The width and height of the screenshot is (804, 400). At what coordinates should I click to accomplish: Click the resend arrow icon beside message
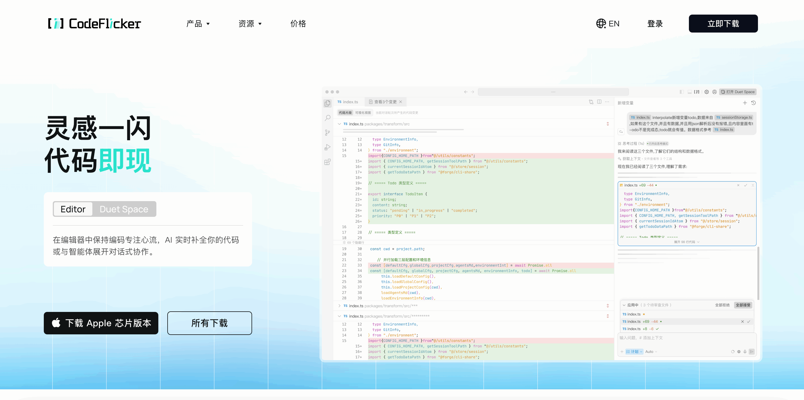pos(621,132)
